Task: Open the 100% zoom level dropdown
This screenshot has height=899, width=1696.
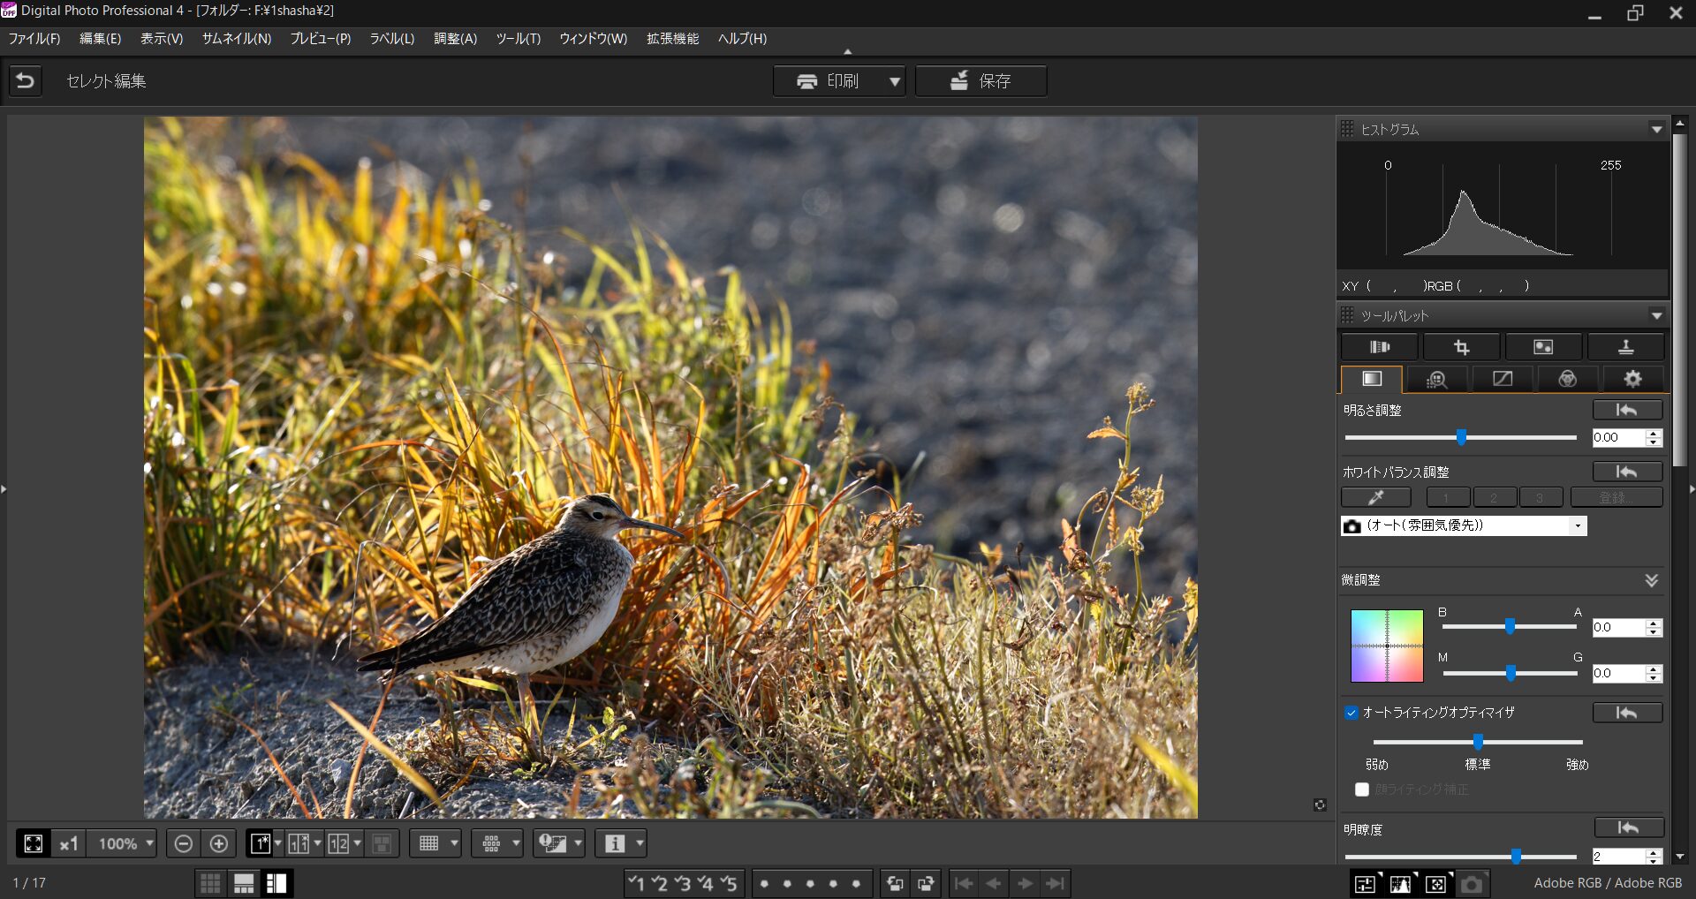Action: tap(149, 843)
